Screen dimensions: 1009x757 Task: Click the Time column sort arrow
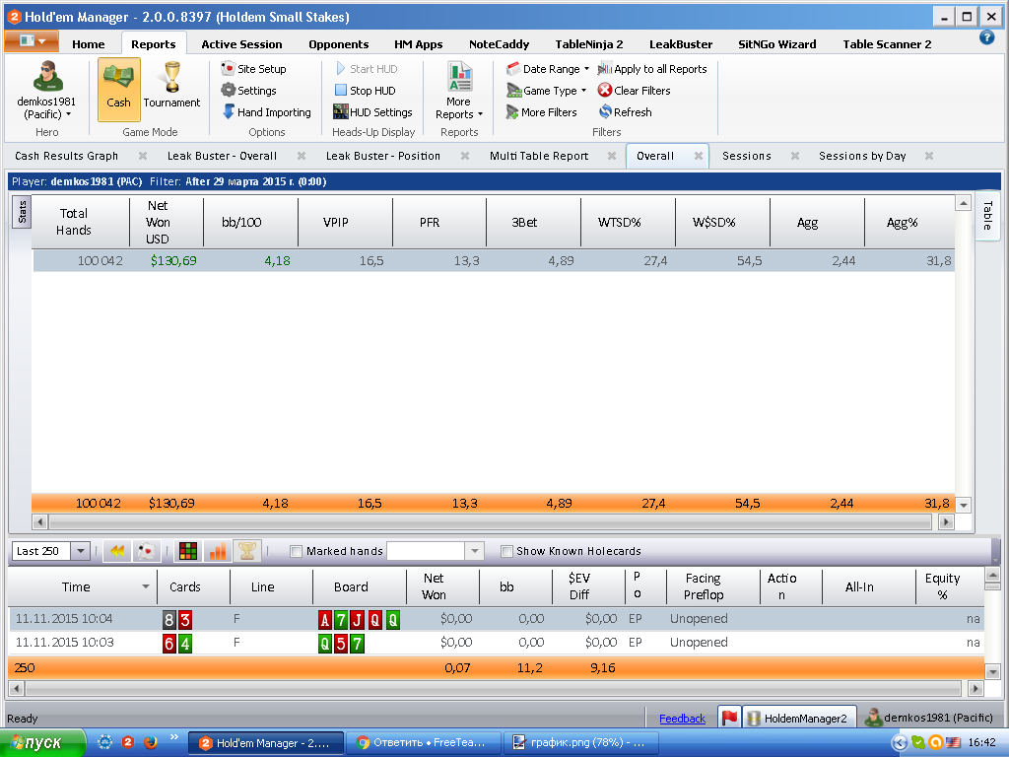(x=146, y=586)
